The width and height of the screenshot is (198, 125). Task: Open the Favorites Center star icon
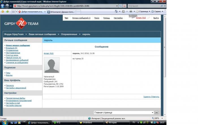(3, 12)
